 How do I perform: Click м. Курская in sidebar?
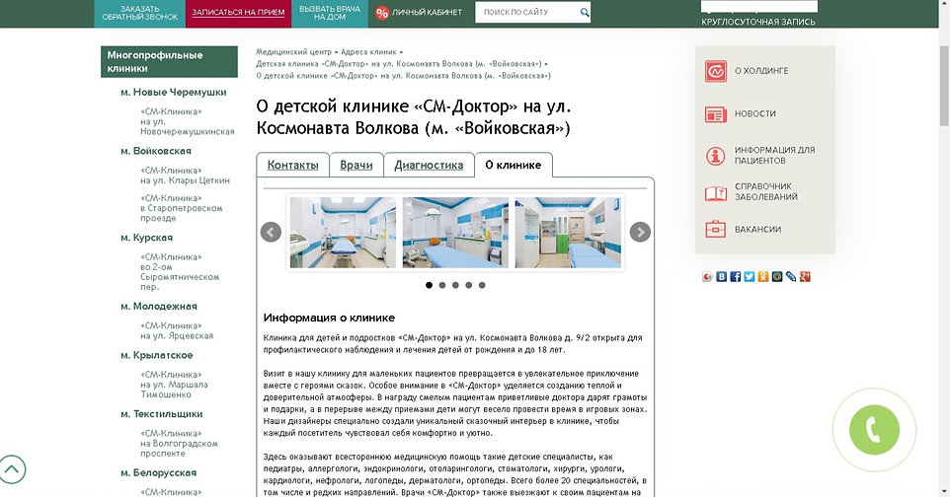click(146, 238)
